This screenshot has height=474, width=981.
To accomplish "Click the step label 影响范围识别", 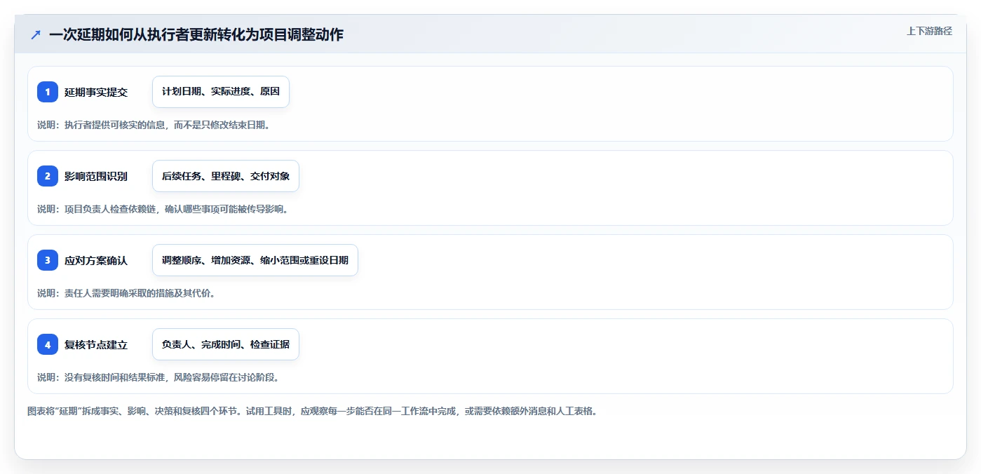I will click(x=96, y=176).
